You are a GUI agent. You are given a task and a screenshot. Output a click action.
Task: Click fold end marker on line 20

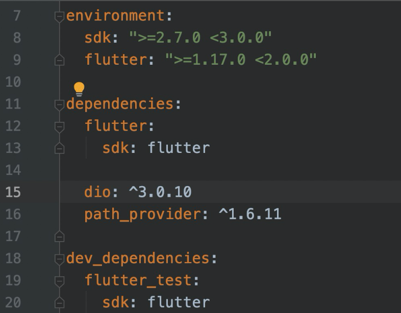coord(60,302)
